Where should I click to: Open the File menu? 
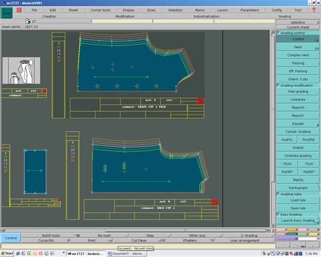pos(35,10)
